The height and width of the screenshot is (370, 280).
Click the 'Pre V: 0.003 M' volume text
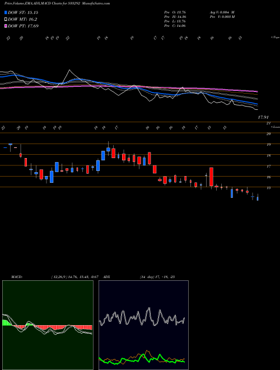[222, 17]
